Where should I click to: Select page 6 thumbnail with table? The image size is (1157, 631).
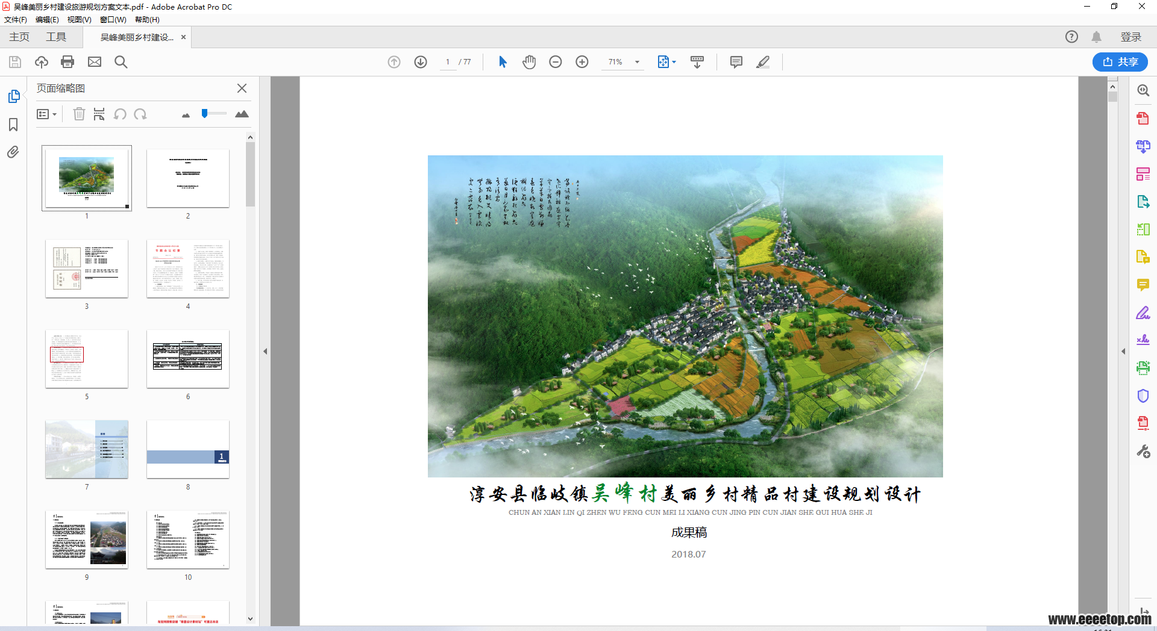[188, 359]
